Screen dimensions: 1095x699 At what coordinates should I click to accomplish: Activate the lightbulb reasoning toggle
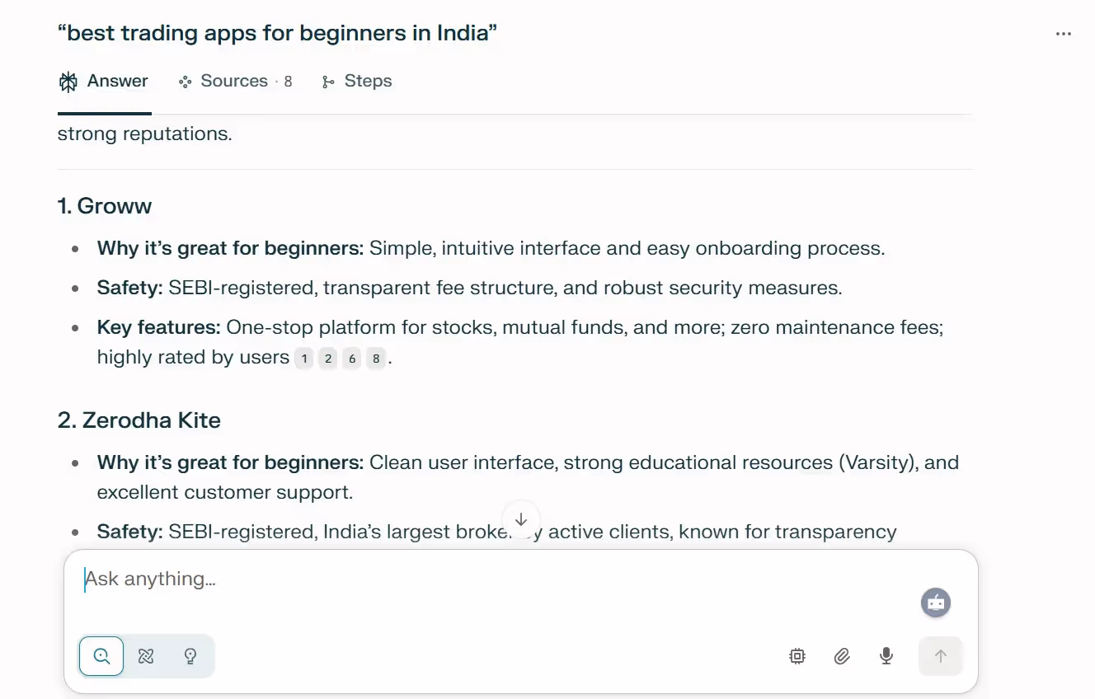tap(190, 656)
